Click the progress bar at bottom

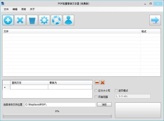pos(57,116)
